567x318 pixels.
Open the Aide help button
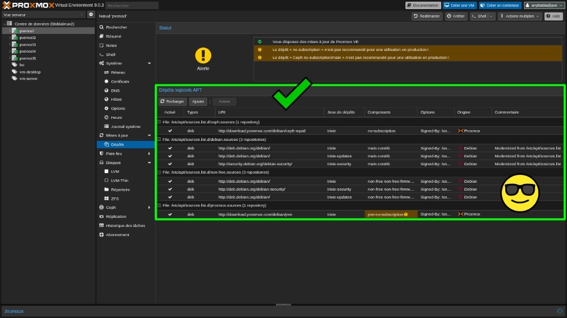click(553, 16)
